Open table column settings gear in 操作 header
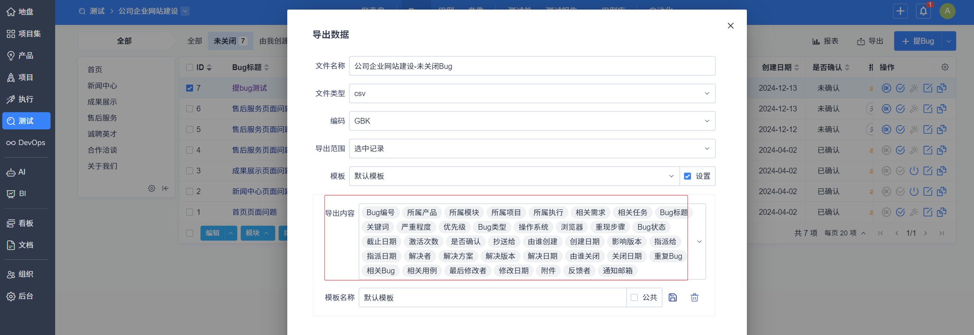The width and height of the screenshot is (974, 335). pos(945,67)
